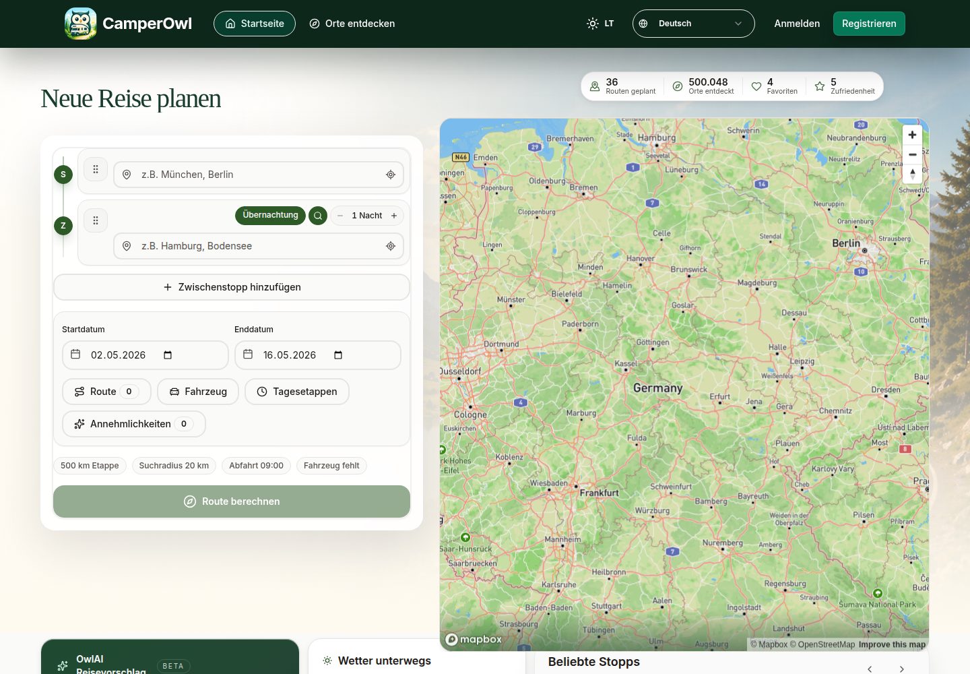Expand the Fahrzeug options
Viewport: 970px width, 674px height.
[198, 392]
